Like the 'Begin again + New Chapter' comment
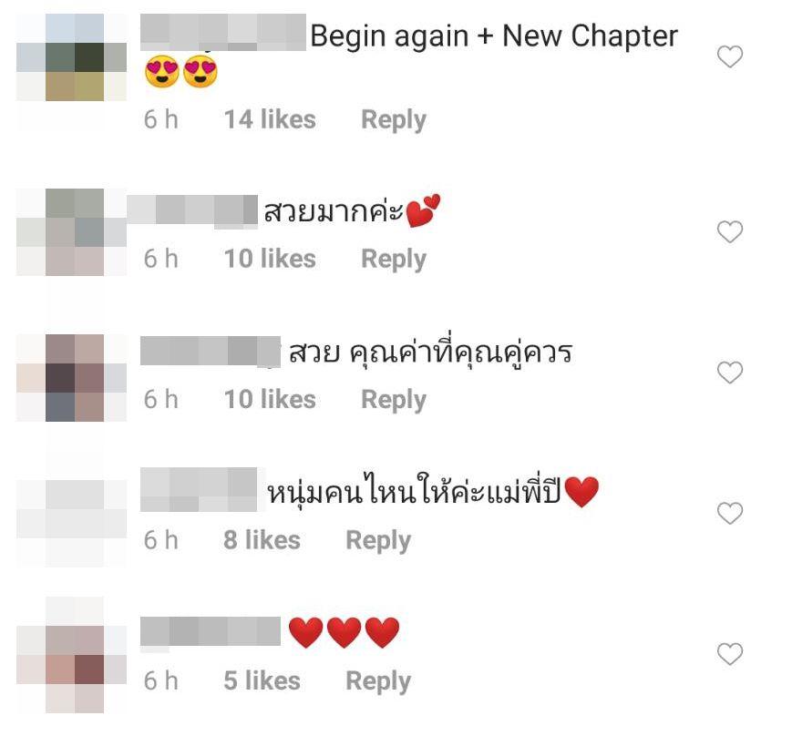 [x=730, y=56]
